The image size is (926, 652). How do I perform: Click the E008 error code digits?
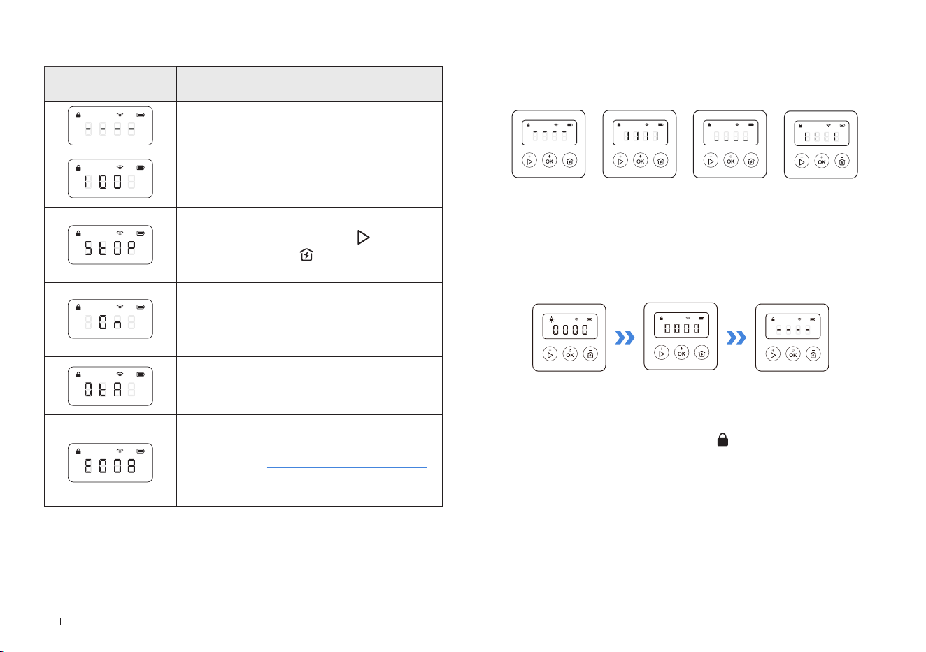(x=111, y=466)
